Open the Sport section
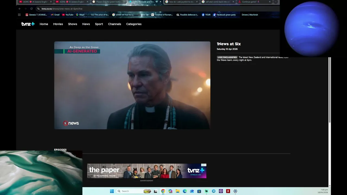 99,24
